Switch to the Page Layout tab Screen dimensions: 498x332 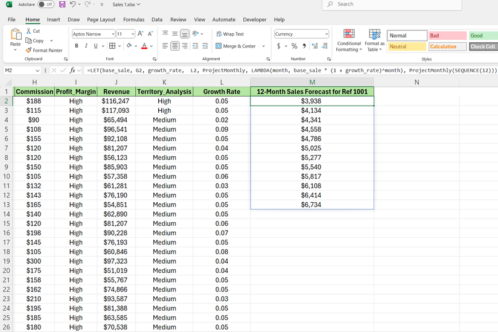tap(101, 19)
